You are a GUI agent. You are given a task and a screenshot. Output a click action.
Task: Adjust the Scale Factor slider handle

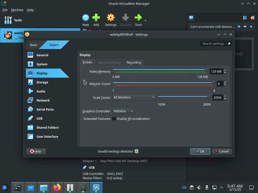click(x=209, y=96)
